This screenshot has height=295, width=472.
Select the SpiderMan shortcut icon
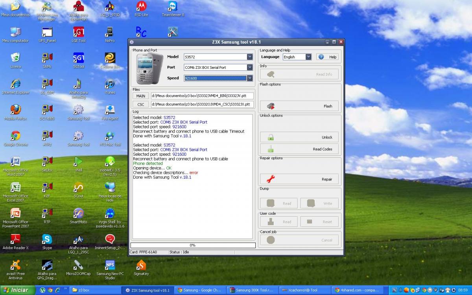coord(78,11)
